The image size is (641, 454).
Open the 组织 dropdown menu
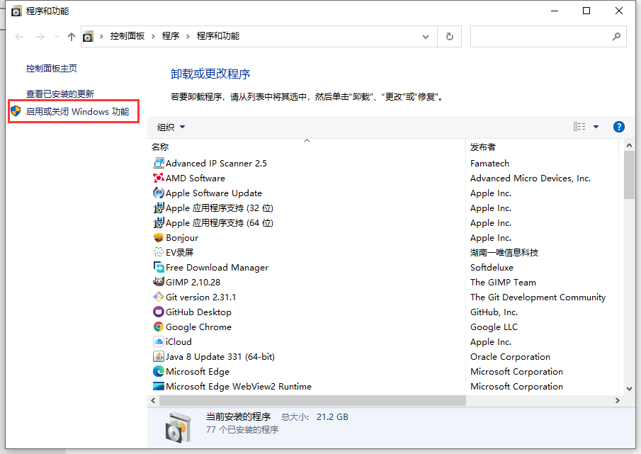[x=171, y=127]
